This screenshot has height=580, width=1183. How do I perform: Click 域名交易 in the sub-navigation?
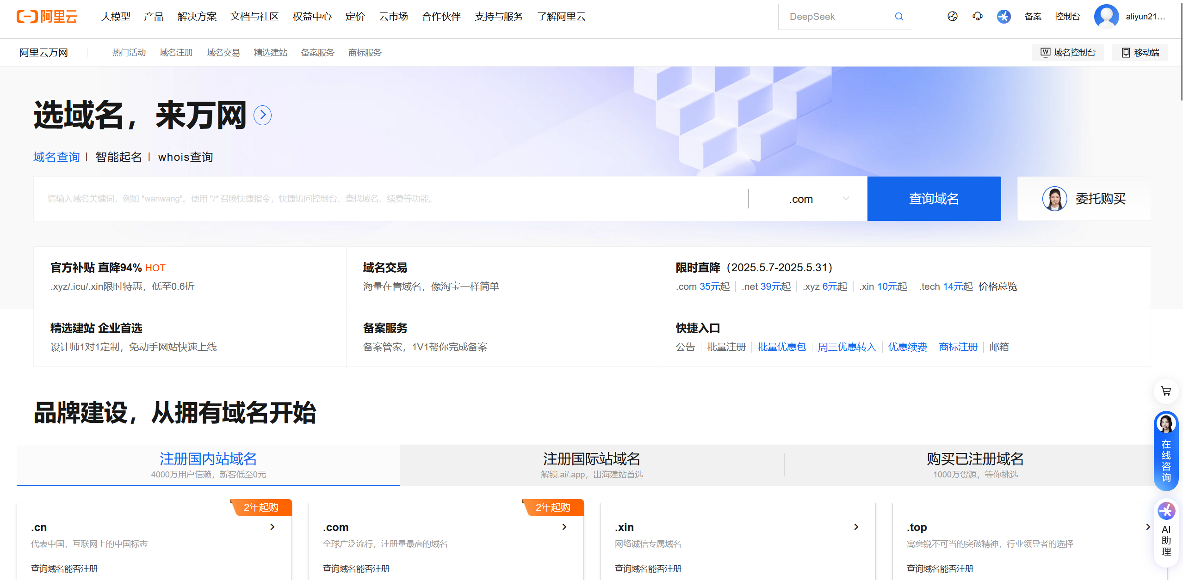click(223, 53)
